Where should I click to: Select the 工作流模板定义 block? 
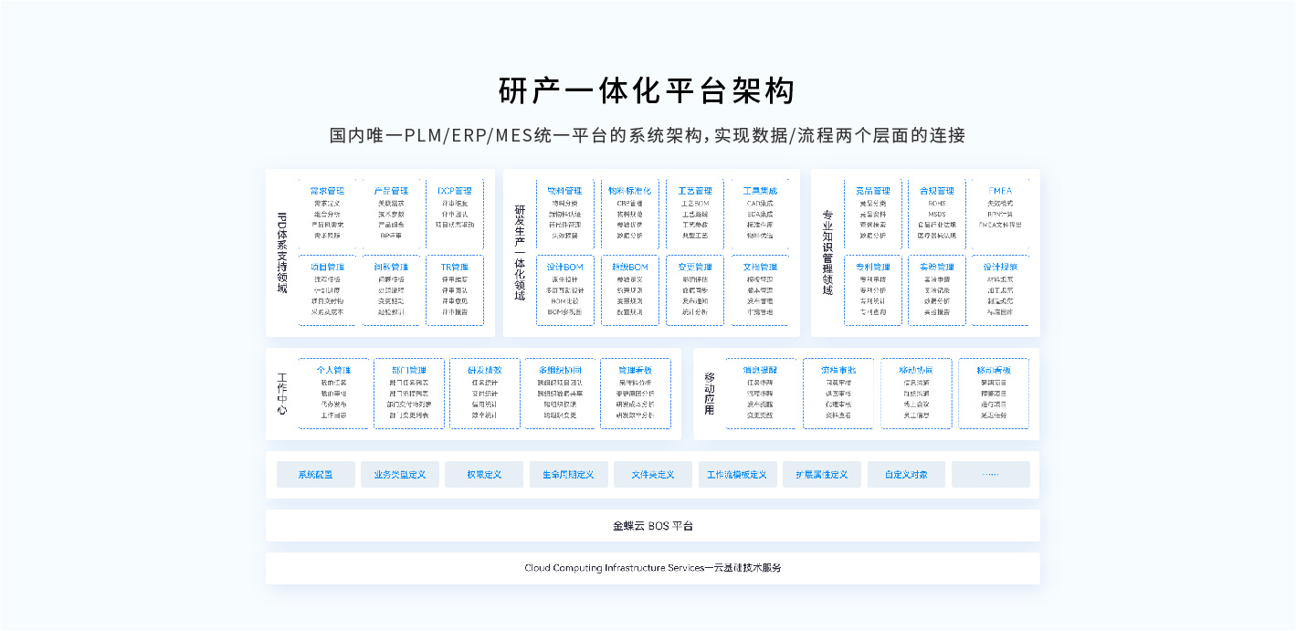[737, 475]
